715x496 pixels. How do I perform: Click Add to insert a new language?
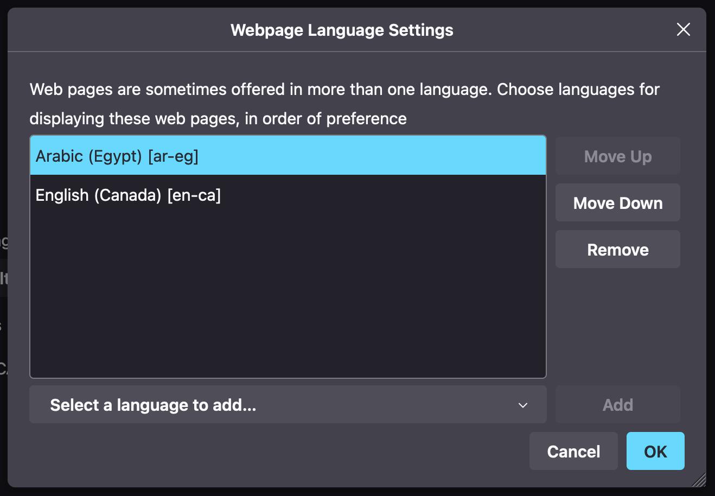coord(617,404)
